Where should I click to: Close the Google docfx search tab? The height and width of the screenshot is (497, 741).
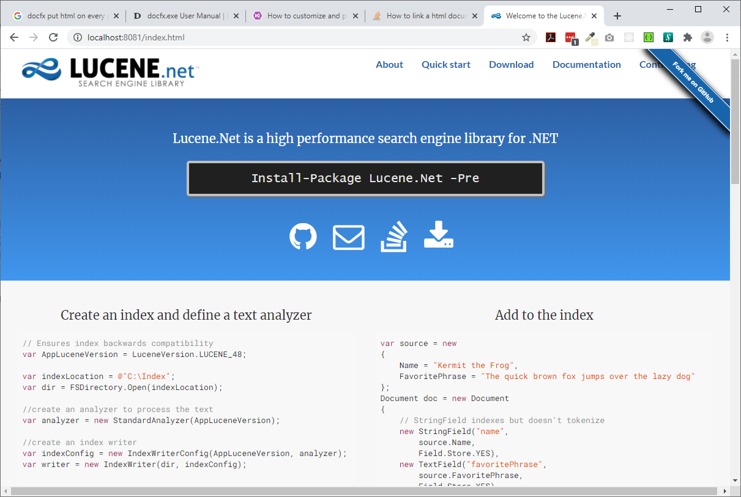[x=116, y=16]
